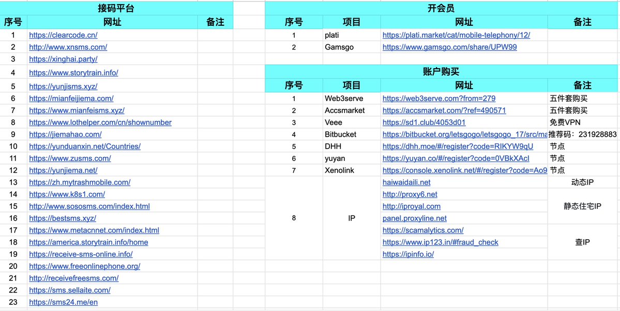620x311 pixels.
Task: Click yuyan.co register link
Action: click(456, 158)
